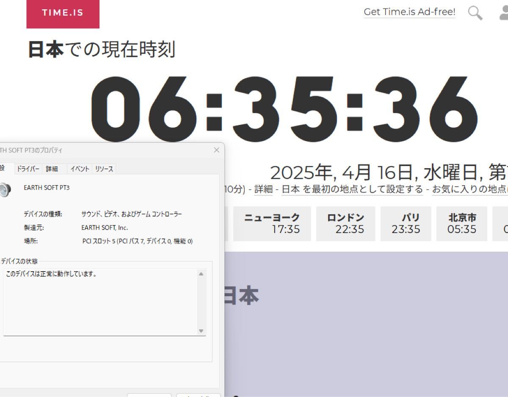Click the EARTH SOFT PT3 device name
Viewport: 508px width, 397px height.
47,187
